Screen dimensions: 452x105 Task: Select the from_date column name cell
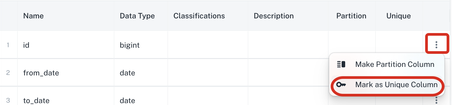tap(66, 72)
